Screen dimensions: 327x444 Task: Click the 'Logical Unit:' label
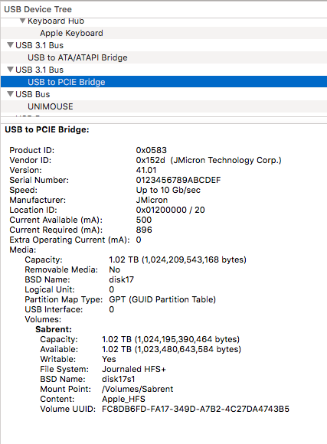50,289
